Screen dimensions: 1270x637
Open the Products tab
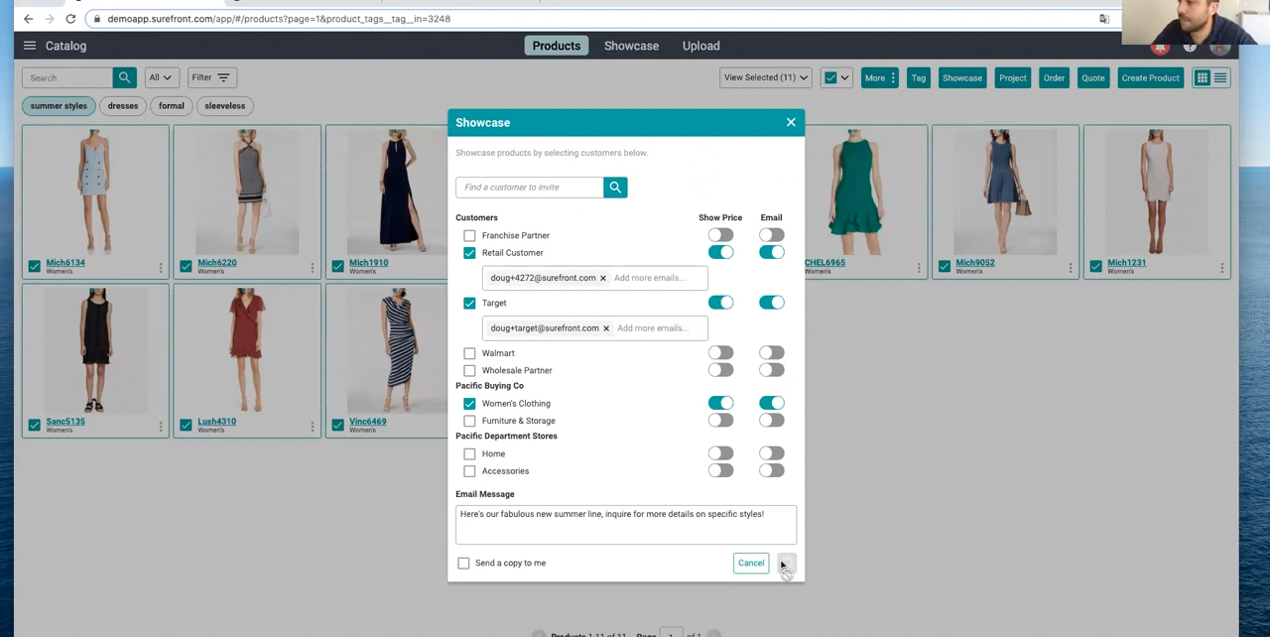coord(556,46)
